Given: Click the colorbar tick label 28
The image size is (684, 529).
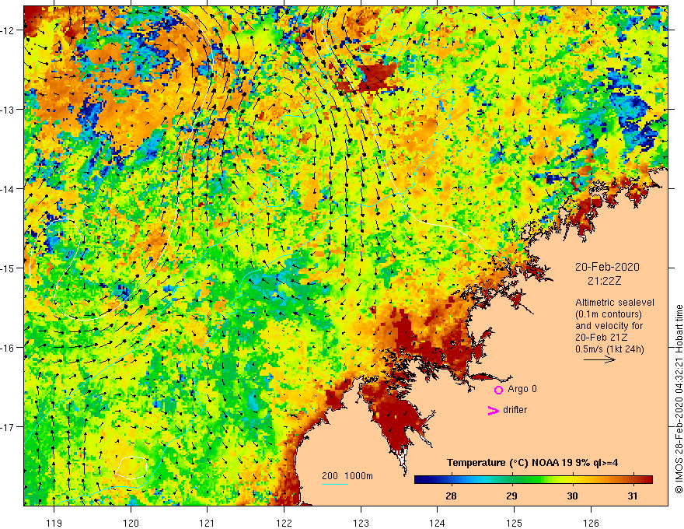Looking at the screenshot, I should pyautogui.click(x=451, y=496).
